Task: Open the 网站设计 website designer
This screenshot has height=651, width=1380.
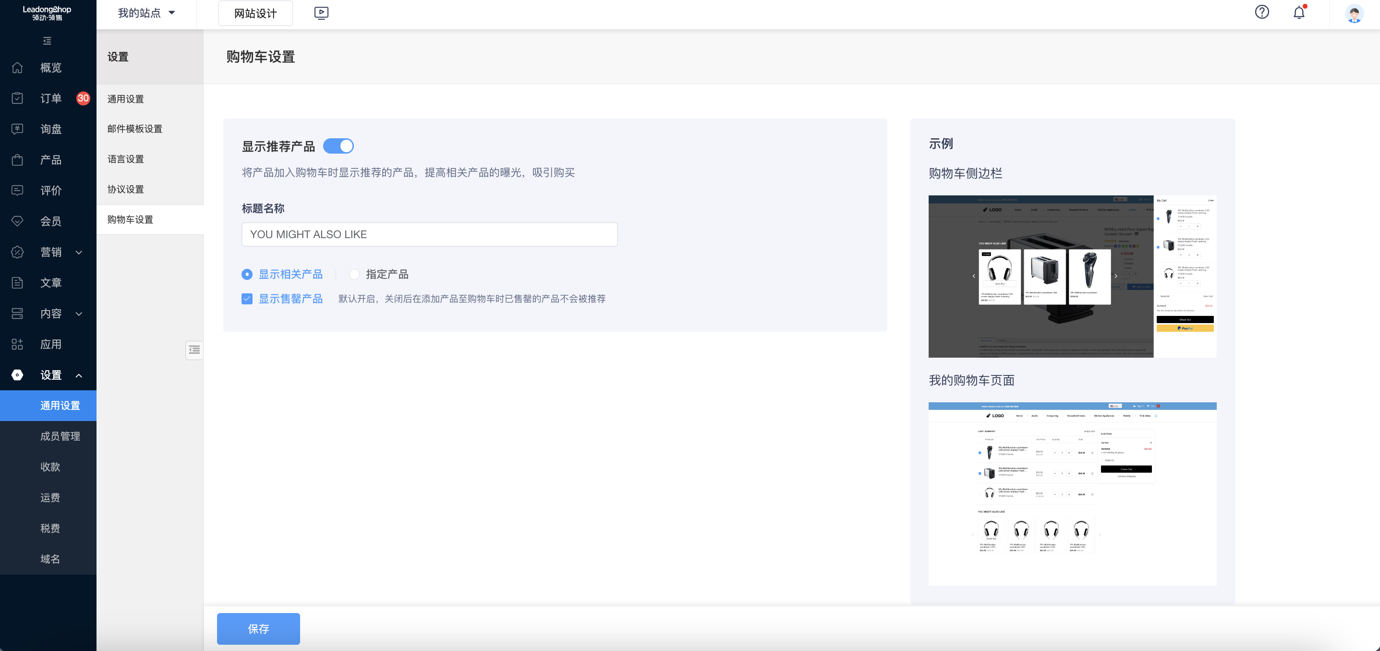Action: (255, 13)
